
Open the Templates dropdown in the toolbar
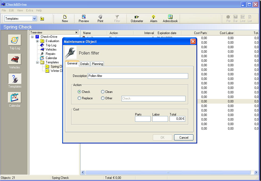click(34, 19)
